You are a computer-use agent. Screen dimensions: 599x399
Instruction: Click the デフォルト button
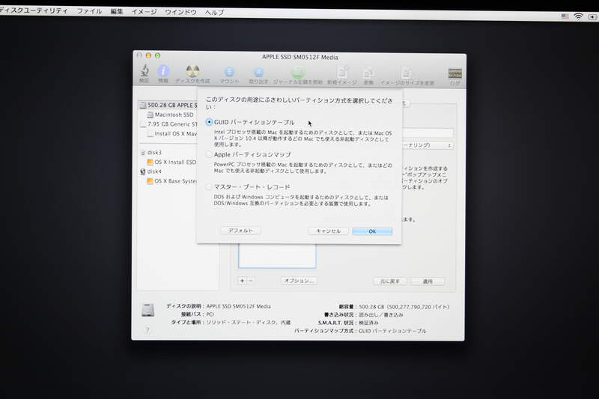coord(240,231)
